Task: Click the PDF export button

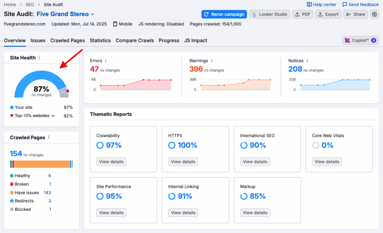Action: click(303, 14)
